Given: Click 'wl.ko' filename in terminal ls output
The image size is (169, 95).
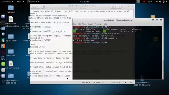Looking at the screenshot, I should click(123, 29).
